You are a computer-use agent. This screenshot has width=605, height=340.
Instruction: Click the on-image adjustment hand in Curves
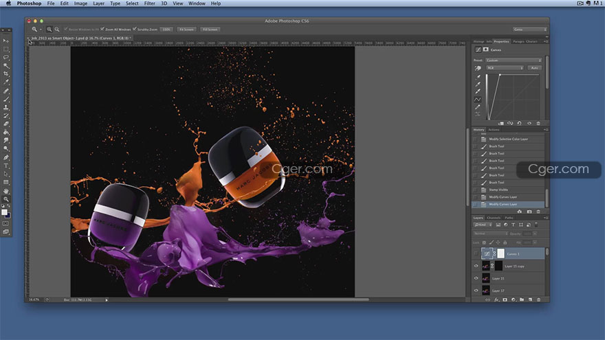(x=478, y=68)
